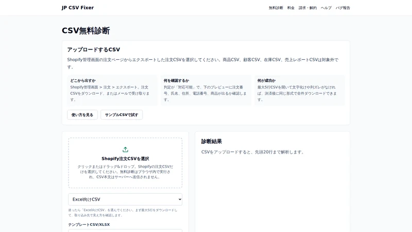The width and height of the screenshot is (412, 232).
Task: Click the クリックまたはドラッグ&ドロップ instruction text
Action: [125, 172]
